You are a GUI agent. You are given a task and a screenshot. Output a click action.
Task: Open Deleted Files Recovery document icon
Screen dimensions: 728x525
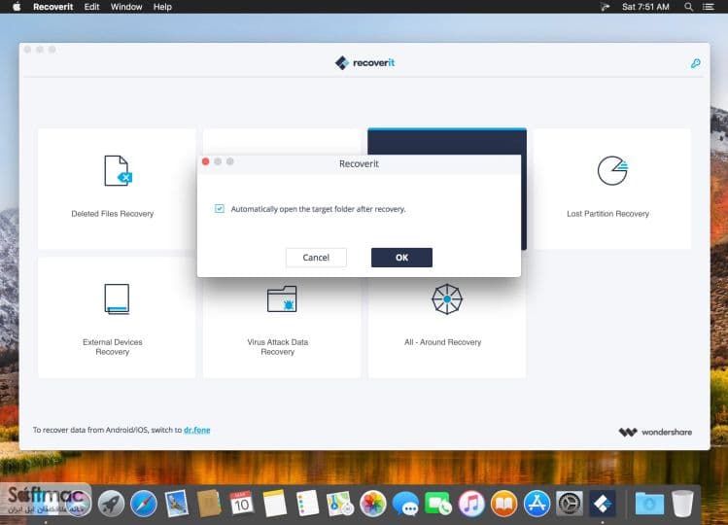point(118,171)
